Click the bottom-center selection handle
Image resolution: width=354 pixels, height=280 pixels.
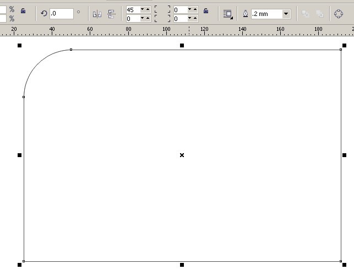point(182,265)
